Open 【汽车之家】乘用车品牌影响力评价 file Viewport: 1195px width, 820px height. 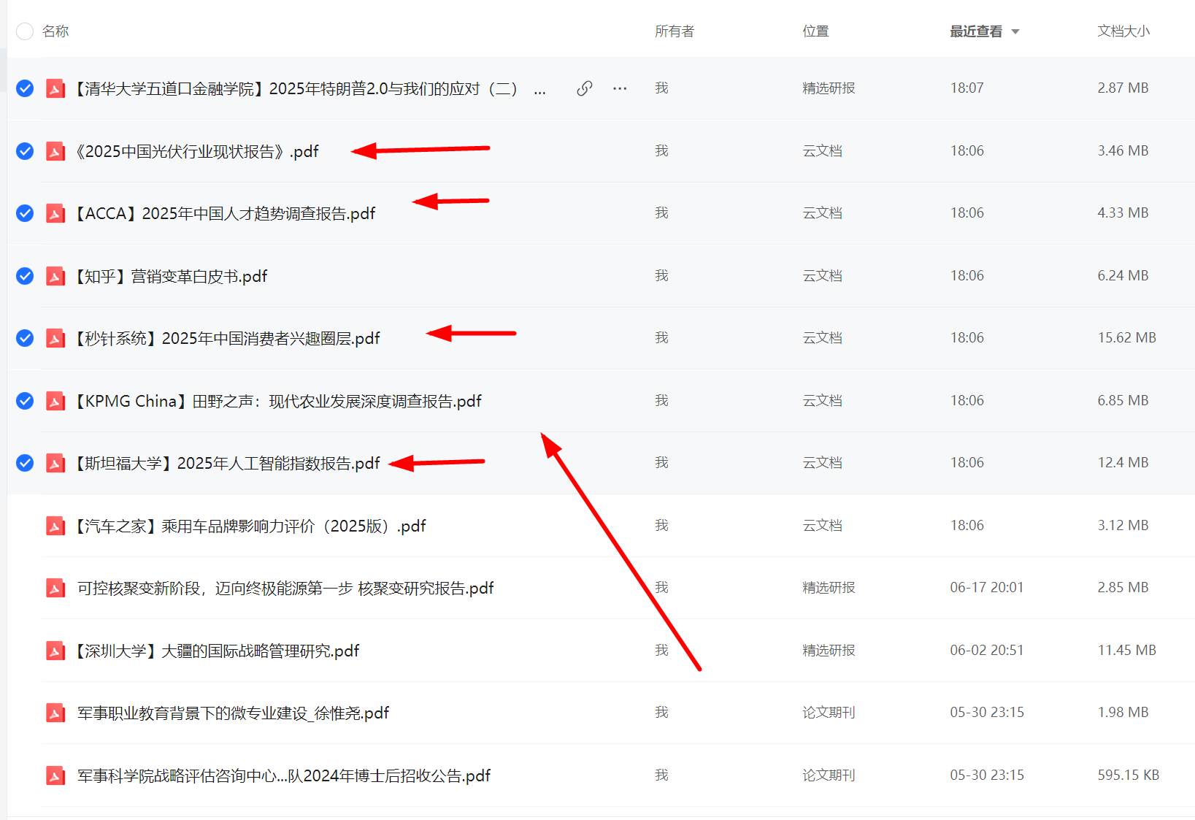click(251, 526)
